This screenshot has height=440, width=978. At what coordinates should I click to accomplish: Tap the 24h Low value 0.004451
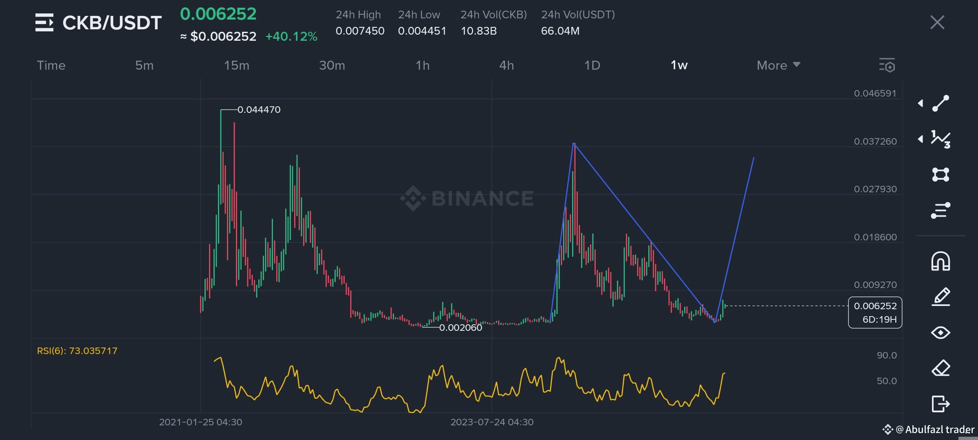(422, 31)
